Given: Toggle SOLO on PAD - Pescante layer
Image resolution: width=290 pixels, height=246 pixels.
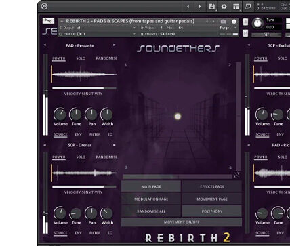Looking at the screenshot, I should coord(81,58).
